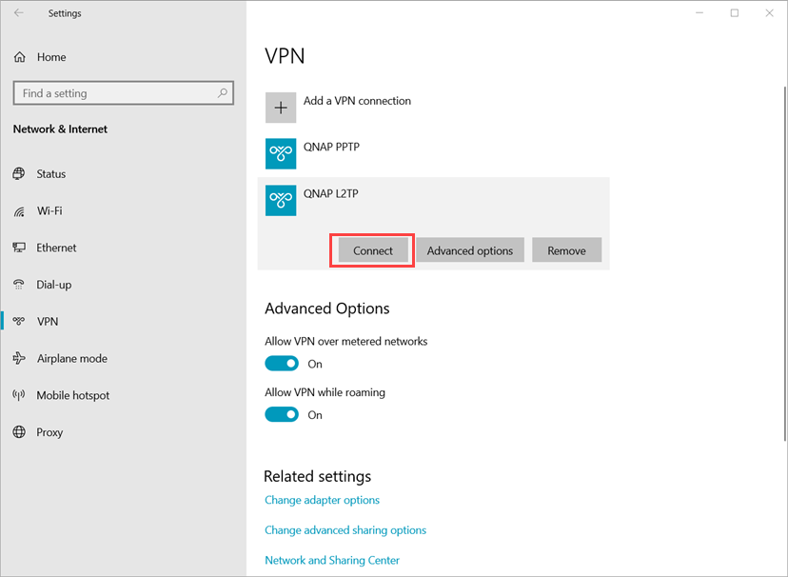
Task: Select the QNAP PPTP connection icon
Action: (281, 154)
